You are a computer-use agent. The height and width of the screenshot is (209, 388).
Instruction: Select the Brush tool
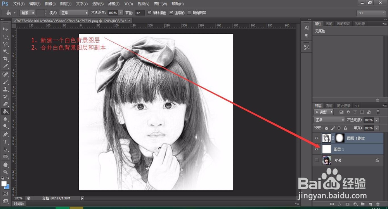click(x=5, y=81)
